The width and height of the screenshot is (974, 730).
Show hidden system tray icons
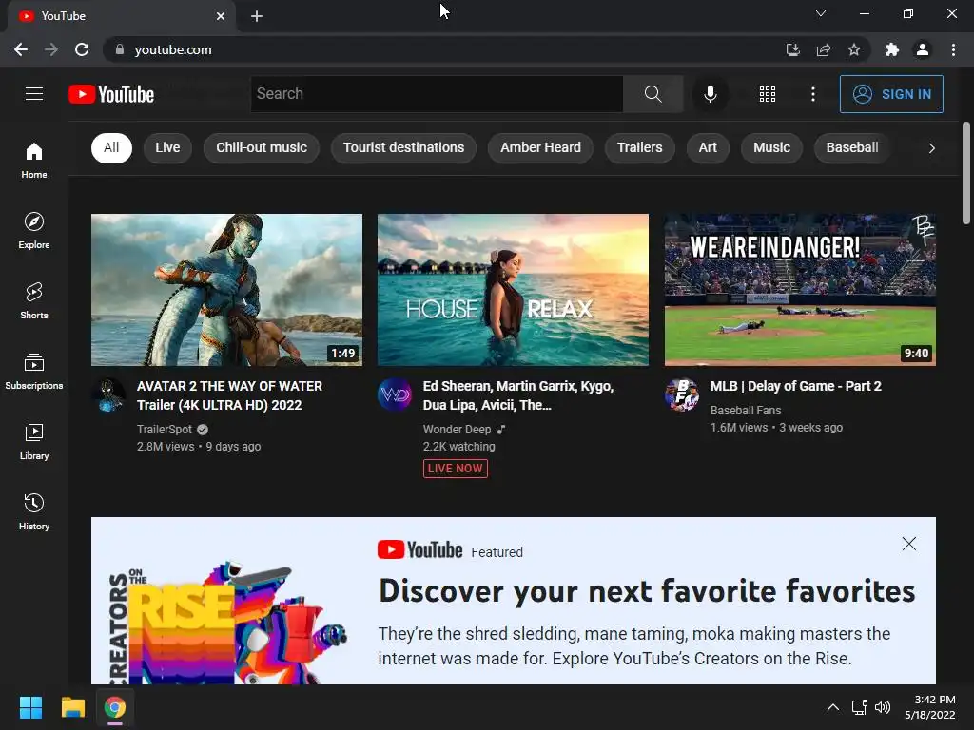(x=833, y=707)
